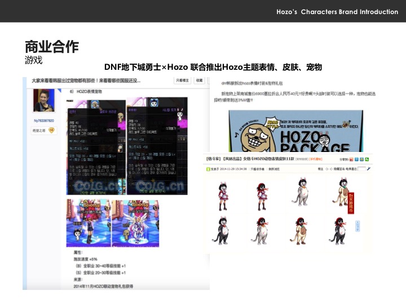Share the thread via the yellow Qzone star icon
Viewport: 406px width, 304px height.
[361, 159]
